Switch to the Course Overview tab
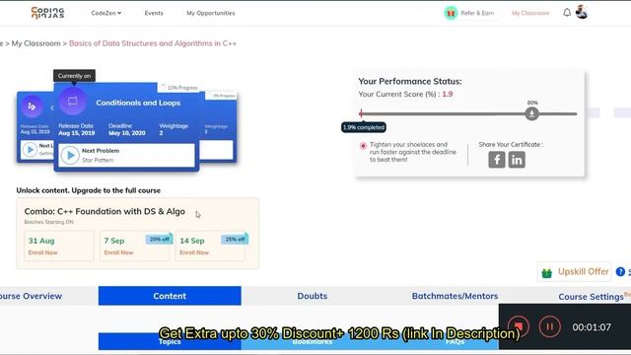The image size is (631, 355). (31, 296)
